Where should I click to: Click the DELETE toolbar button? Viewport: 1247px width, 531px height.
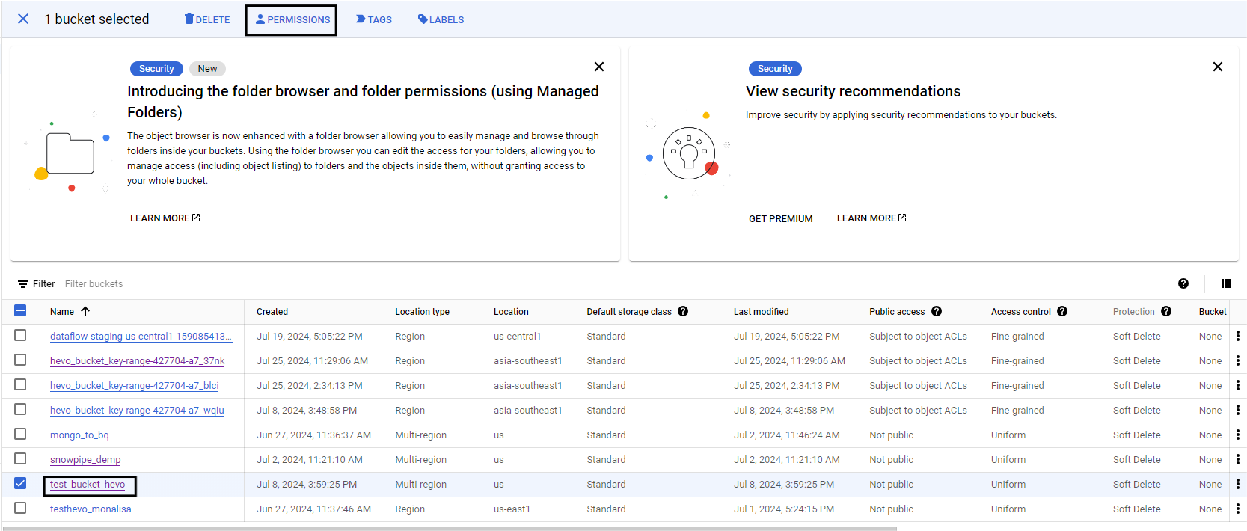pos(207,19)
